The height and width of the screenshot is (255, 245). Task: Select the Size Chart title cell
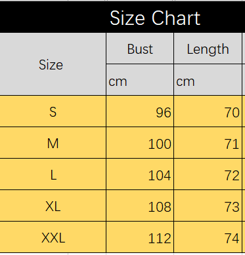click(x=122, y=17)
